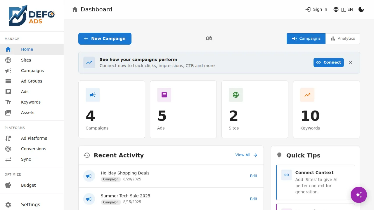Image resolution: width=374 pixels, height=210 pixels.
Task: Click the Sync arrows icon in the sidebar
Action: (8, 159)
